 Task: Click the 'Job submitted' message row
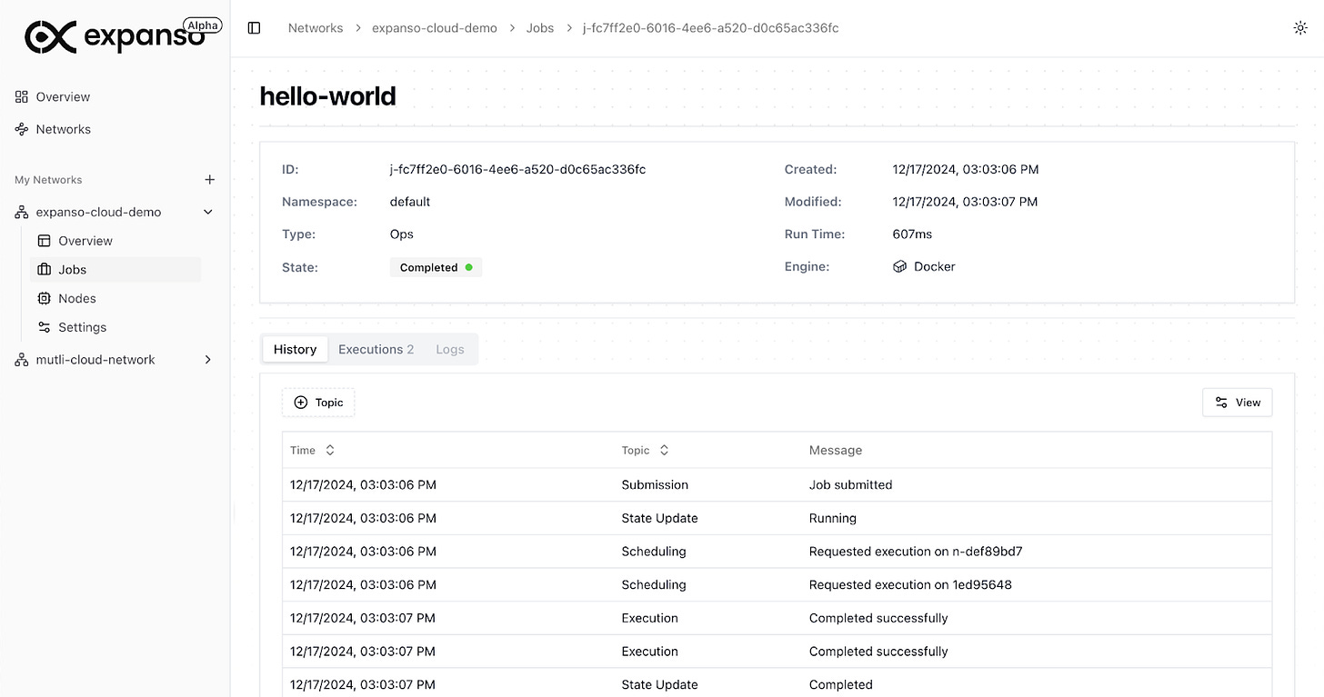pos(777,484)
